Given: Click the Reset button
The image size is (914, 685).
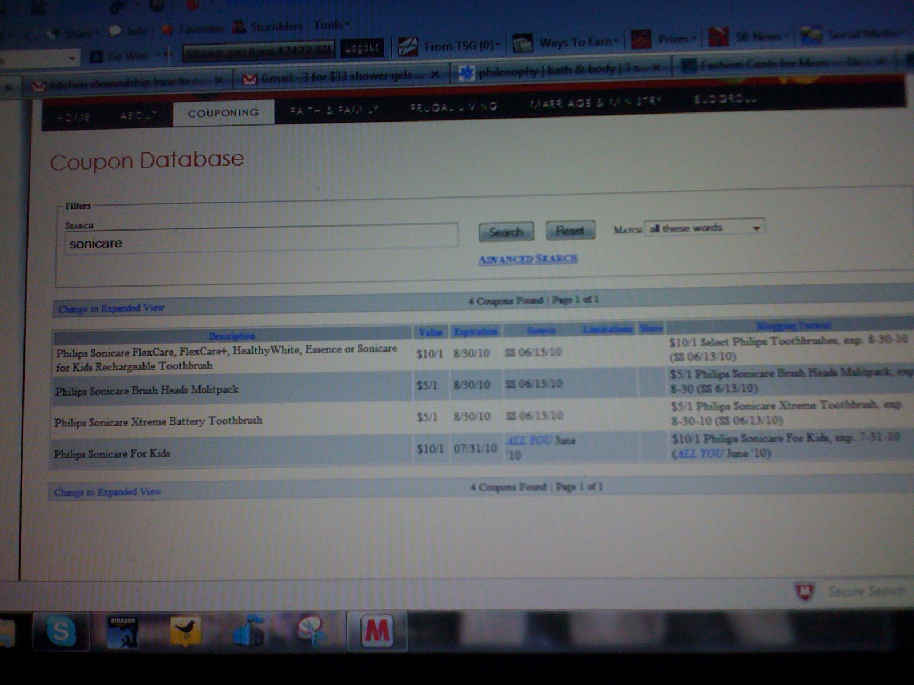Looking at the screenshot, I should 570,230.
